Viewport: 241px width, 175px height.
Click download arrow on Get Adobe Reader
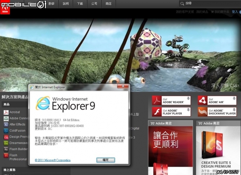pyautogui.click(x=188, y=98)
